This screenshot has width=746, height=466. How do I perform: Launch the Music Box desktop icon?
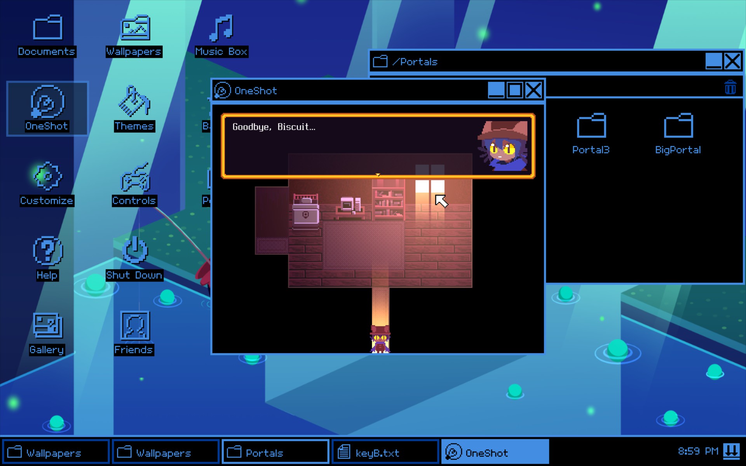coord(221,35)
